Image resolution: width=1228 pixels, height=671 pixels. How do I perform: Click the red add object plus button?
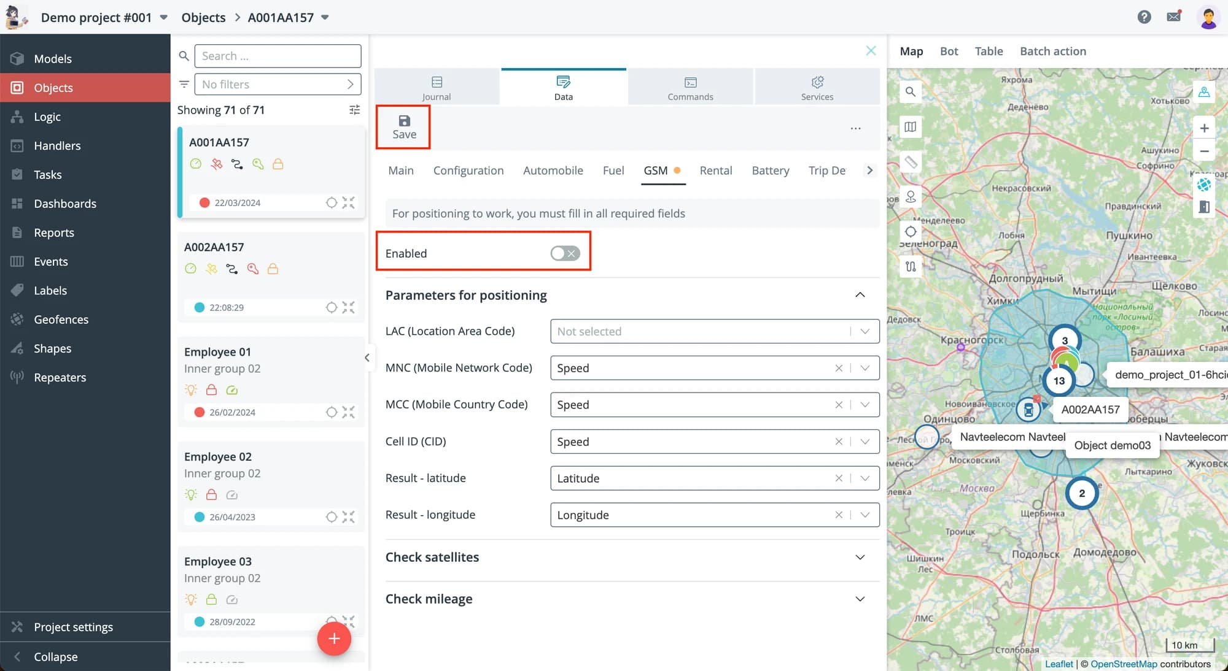pyautogui.click(x=334, y=638)
